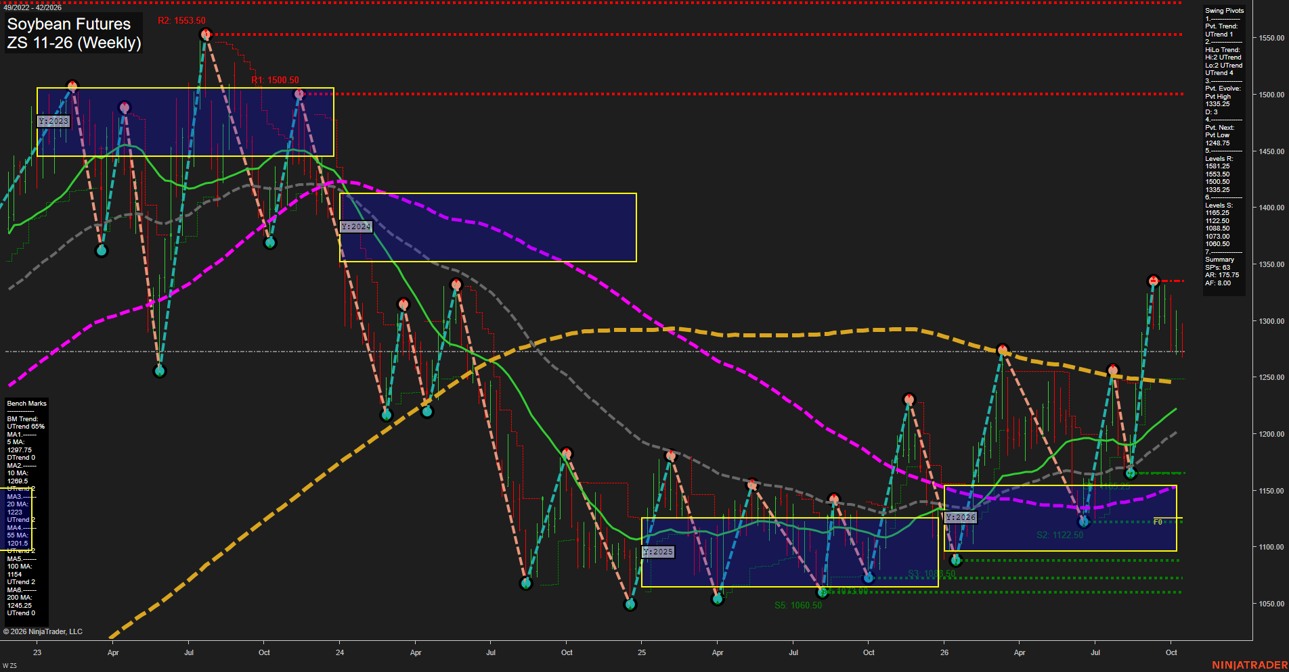
Task: Click the 1200.00 price axis label
Action: (x=1271, y=435)
